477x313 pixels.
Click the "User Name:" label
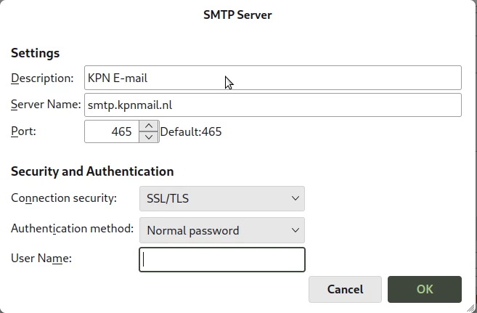(41, 258)
